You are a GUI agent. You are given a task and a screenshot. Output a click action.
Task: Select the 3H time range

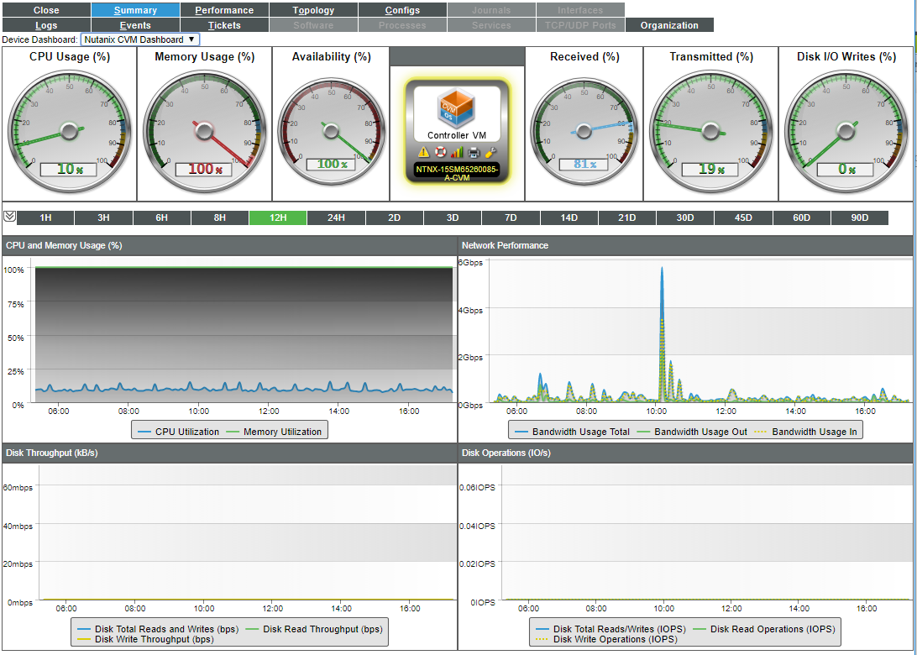pyautogui.click(x=103, y=217)
